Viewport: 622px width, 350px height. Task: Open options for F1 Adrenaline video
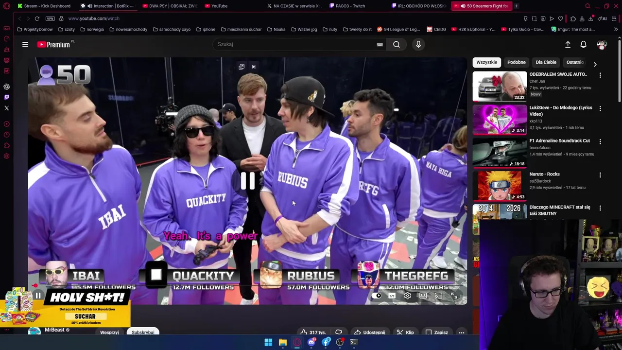point(600,141)
